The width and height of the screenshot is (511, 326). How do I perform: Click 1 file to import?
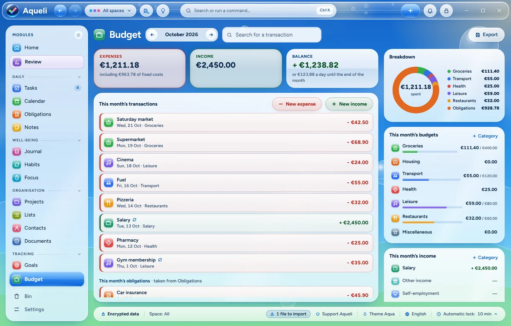click(288, 314)
